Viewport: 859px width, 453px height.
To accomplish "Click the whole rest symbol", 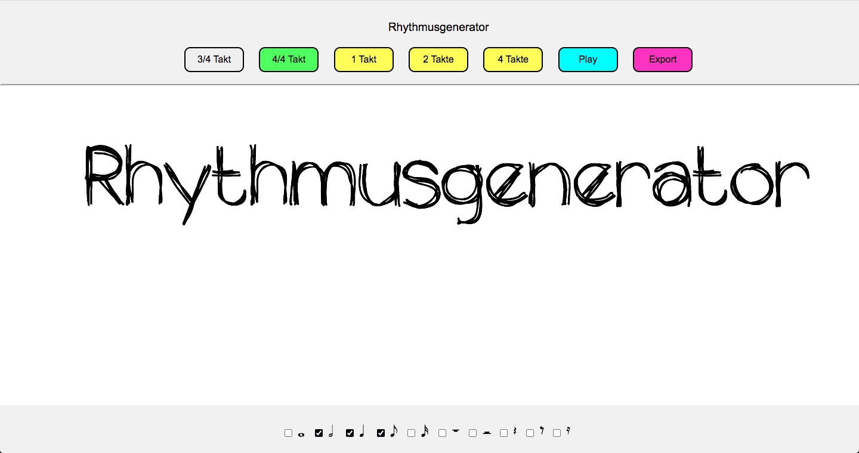I will coord(456,430).
